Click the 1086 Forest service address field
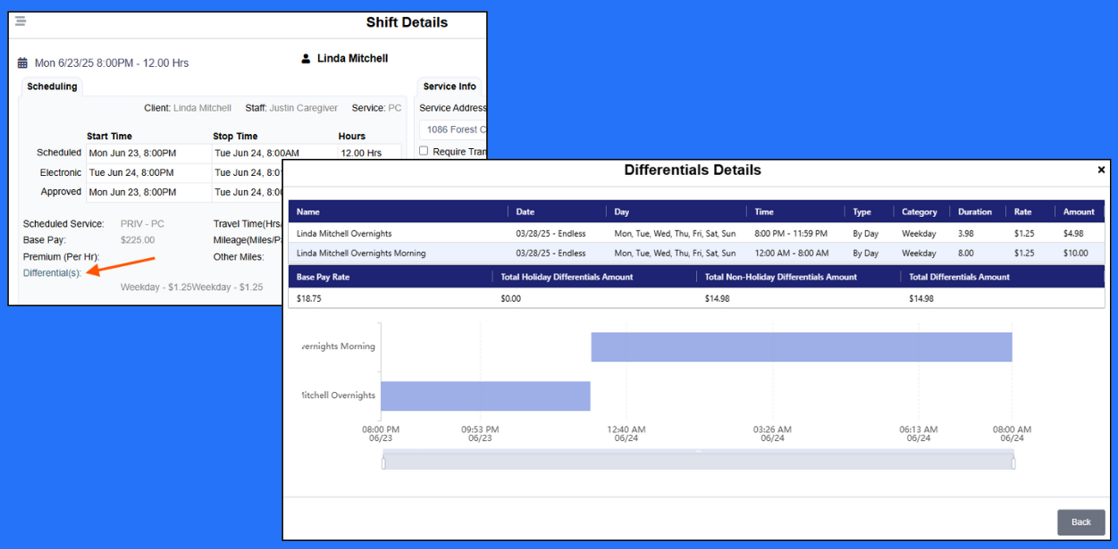Image resolution: width=1118 pixels, height=549 pixels. [x=454, y=129]
